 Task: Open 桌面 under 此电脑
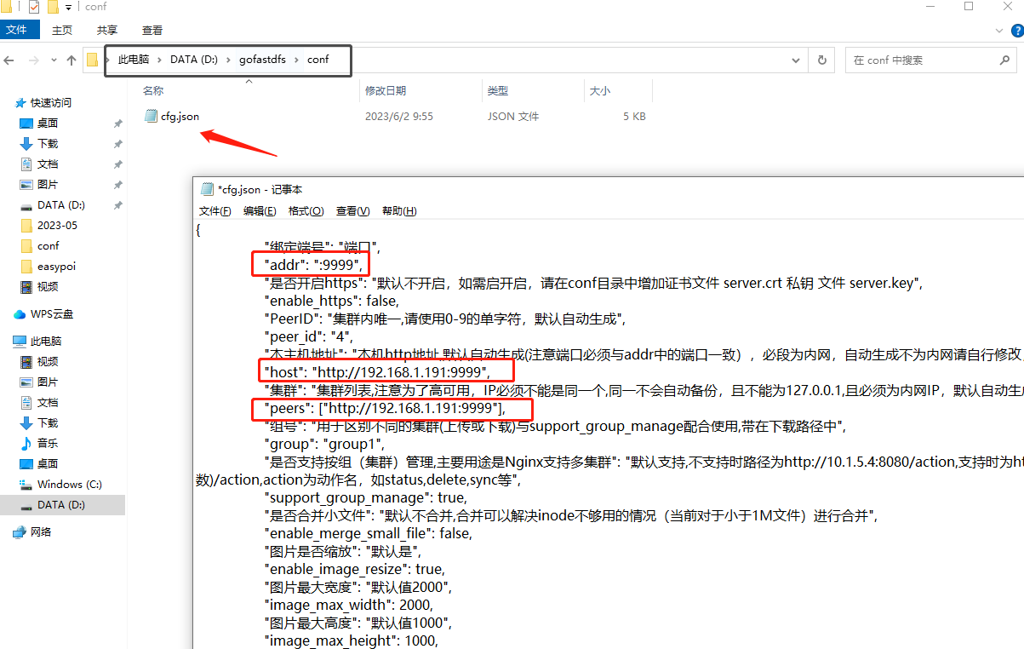pos(48,463)
